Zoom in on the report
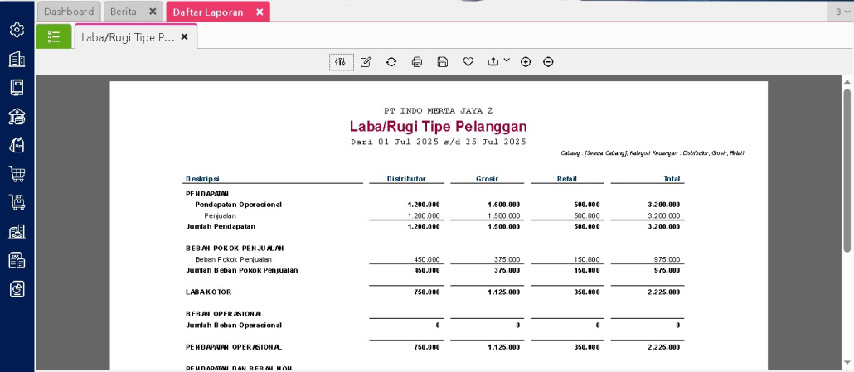Screen dimensions: 854x372 coord(526,62)
